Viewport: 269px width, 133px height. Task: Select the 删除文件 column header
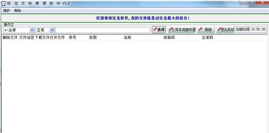coord(10,38)
